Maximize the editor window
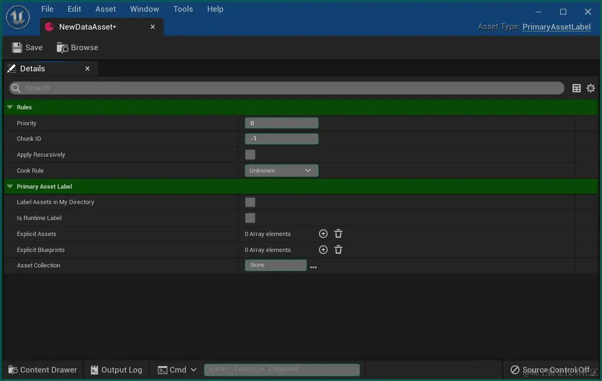 tap(563, 12)
